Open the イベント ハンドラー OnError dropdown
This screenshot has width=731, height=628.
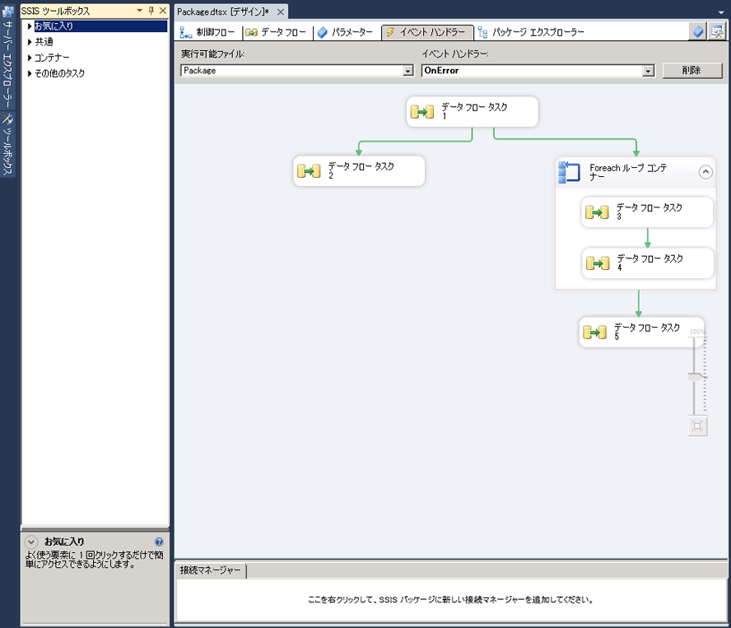(x=648, y=72)
